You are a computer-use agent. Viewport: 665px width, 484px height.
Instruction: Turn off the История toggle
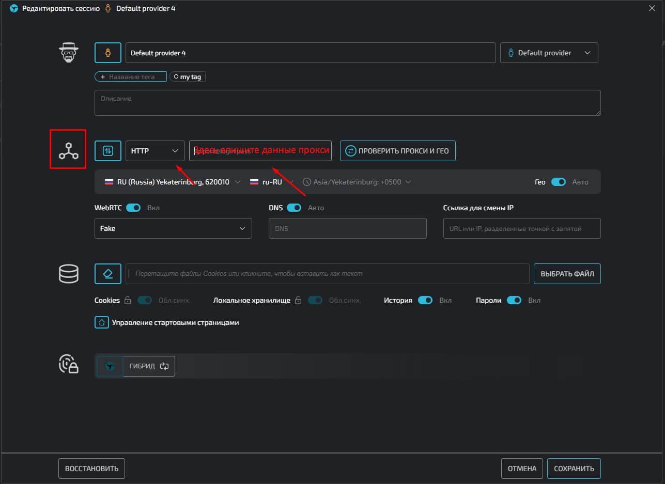[x=425, y=300]
